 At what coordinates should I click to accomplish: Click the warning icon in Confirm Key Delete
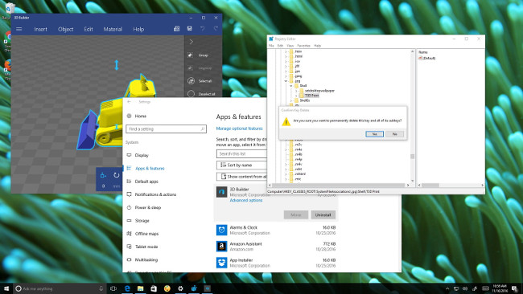pos(286,121)
